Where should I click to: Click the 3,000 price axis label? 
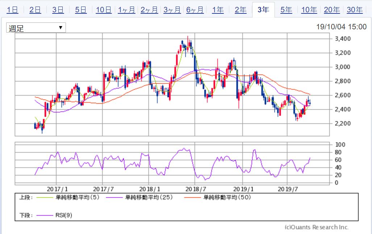pos(343,67)
